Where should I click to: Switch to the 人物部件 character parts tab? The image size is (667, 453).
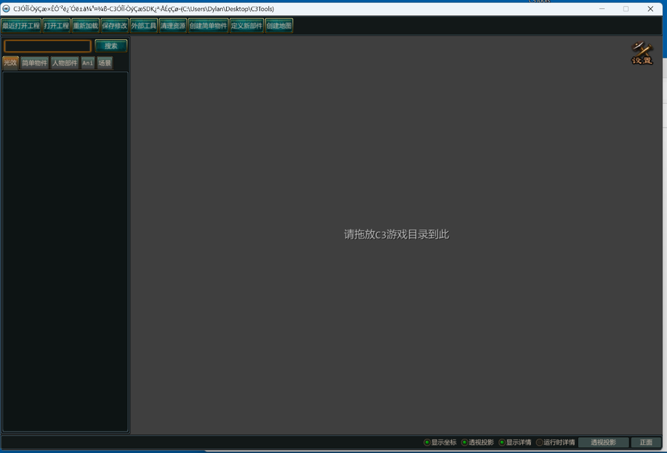(63, 62)
